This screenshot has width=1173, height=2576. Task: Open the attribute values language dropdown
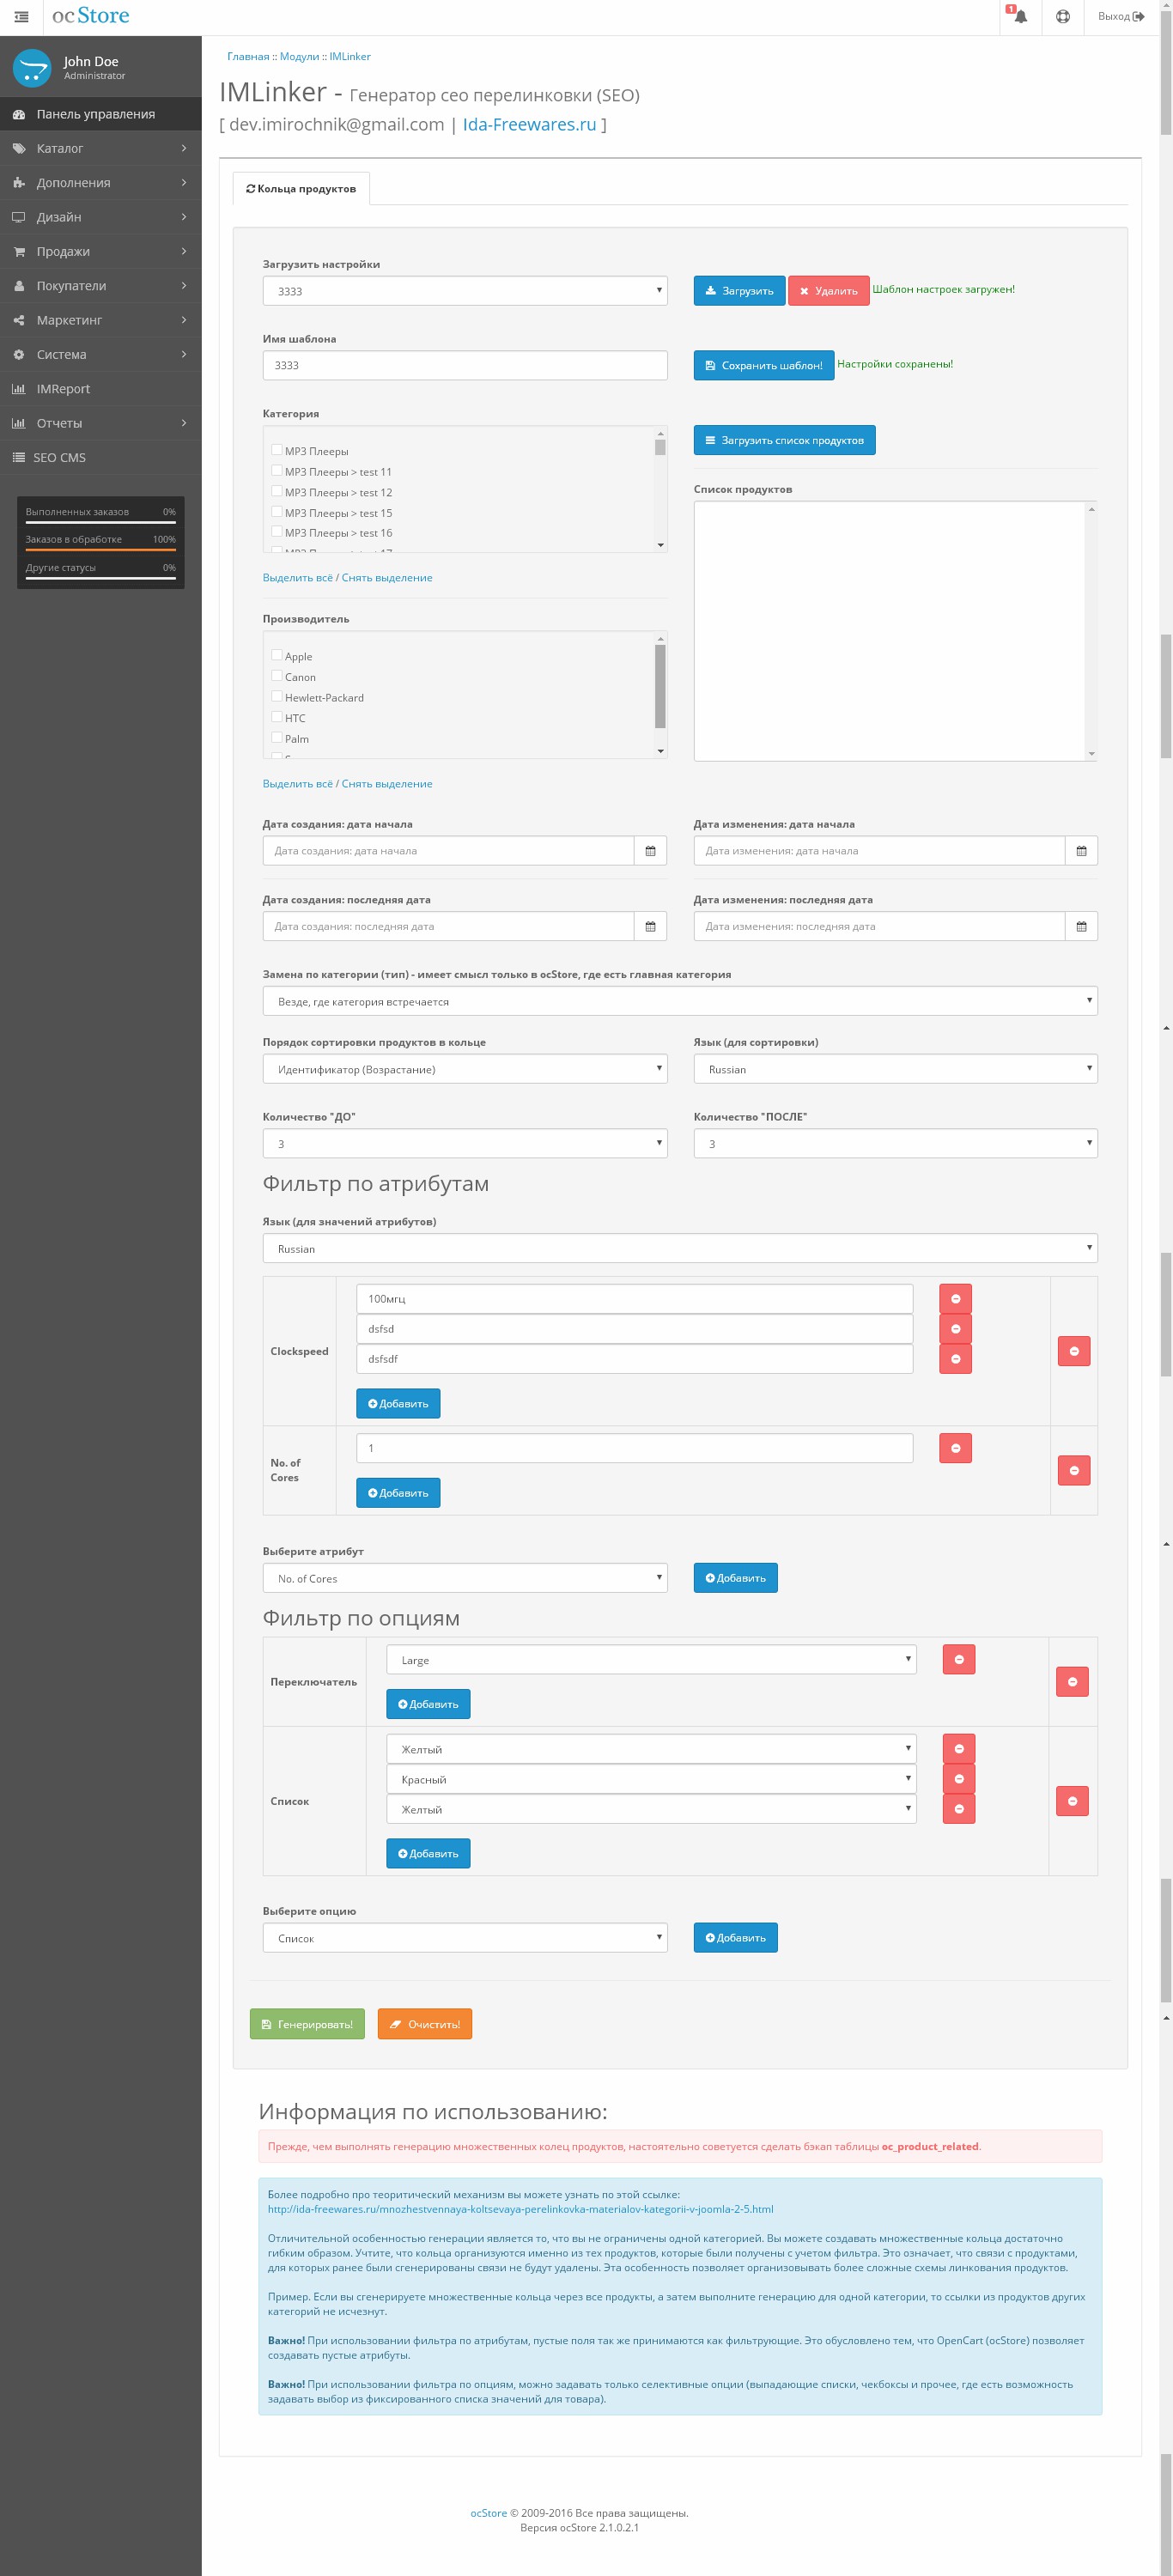click(x=680, y=1248)
